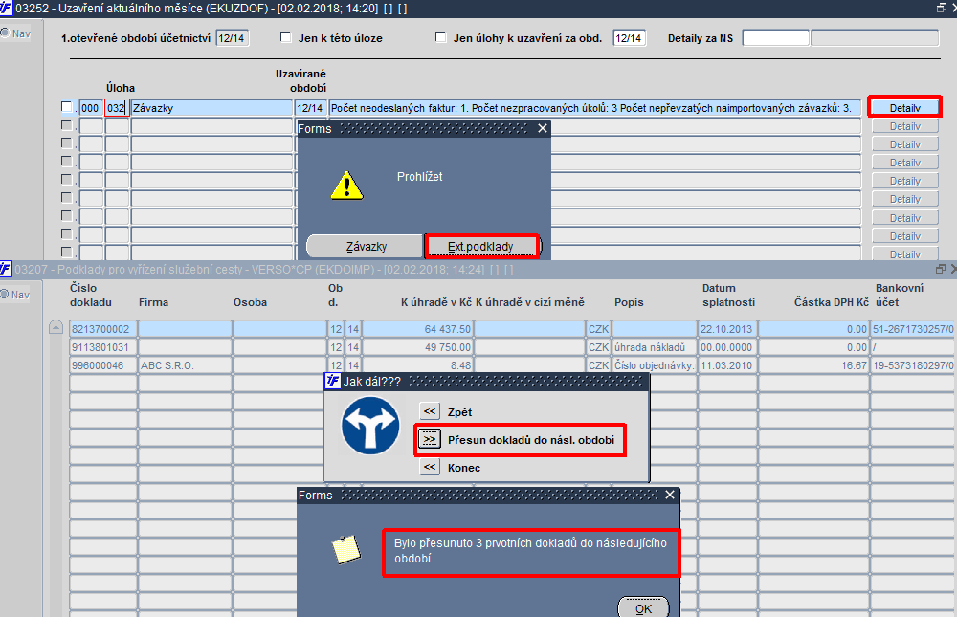957x617 pixels.
Task: Click the Závazky button in the Forms dialog
Action: [x=366, y=247]
